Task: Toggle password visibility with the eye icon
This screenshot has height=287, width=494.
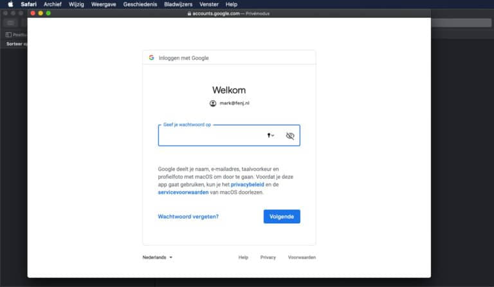Action: pos(289,136)
